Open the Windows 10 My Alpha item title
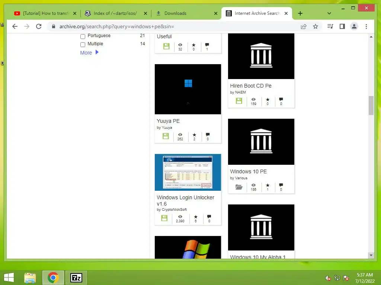381x285 pixels. 258,257
